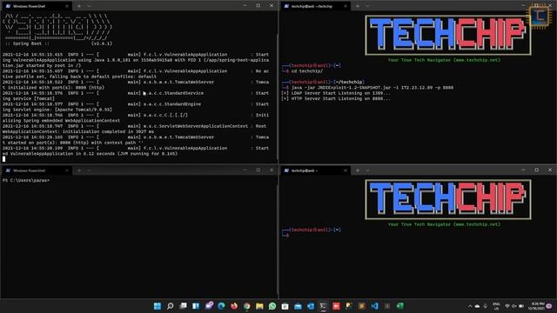Show hidden system tray icons chevron

[x=470, y=306]
